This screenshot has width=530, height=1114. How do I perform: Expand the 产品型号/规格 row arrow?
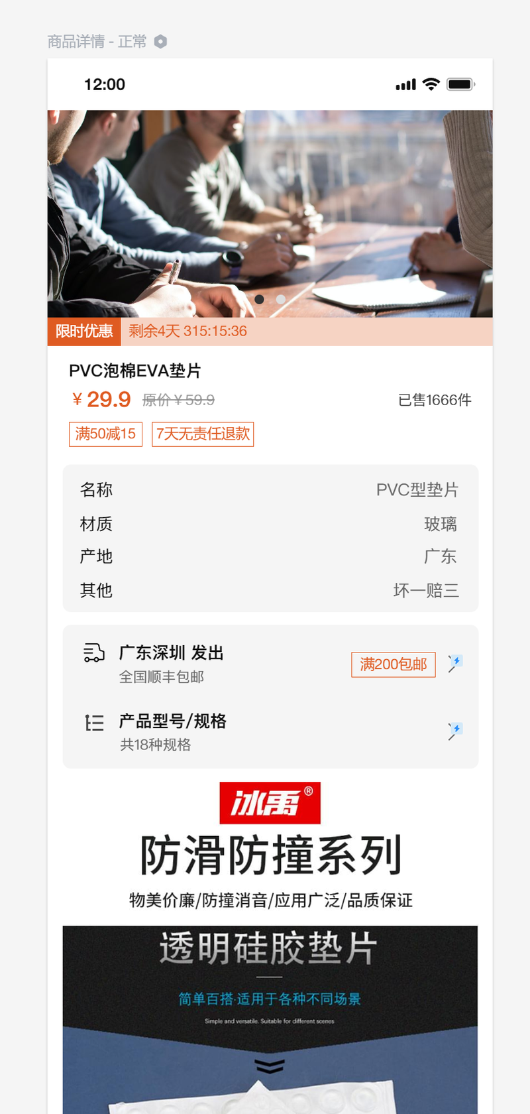[x=455, y=731]
